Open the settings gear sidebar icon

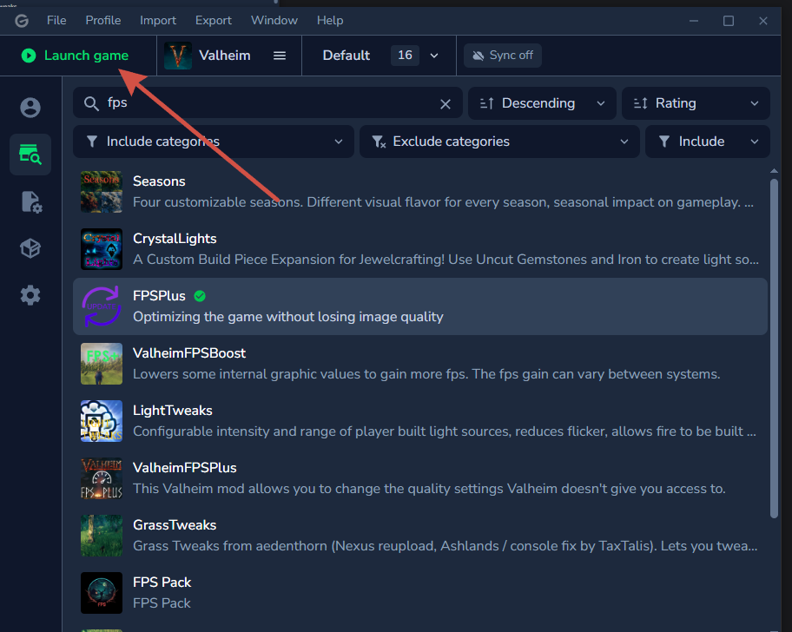pyautogui.click(x=30, y=295)
